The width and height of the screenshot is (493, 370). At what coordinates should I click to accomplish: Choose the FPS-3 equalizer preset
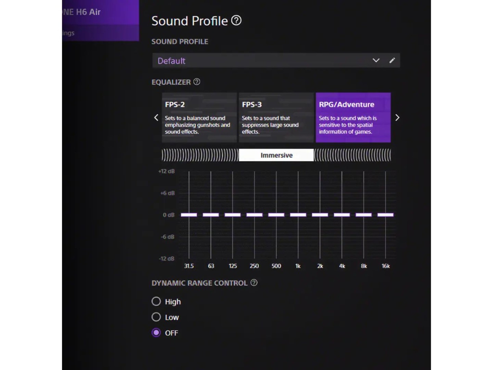(x=276, y=118)
